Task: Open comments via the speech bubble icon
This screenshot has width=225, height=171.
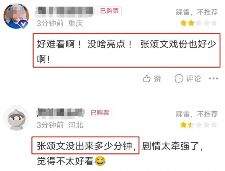Action: (x=179, y=78)
